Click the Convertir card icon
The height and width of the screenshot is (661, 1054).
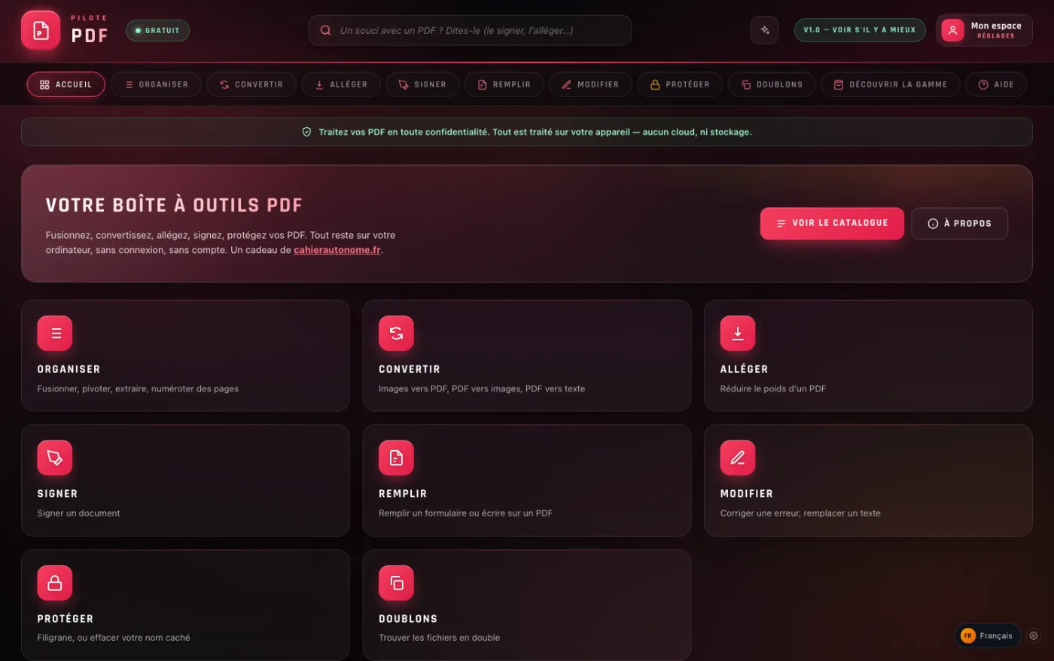396,333
